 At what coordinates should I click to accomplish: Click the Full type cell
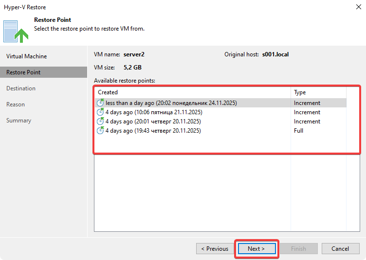298,131
